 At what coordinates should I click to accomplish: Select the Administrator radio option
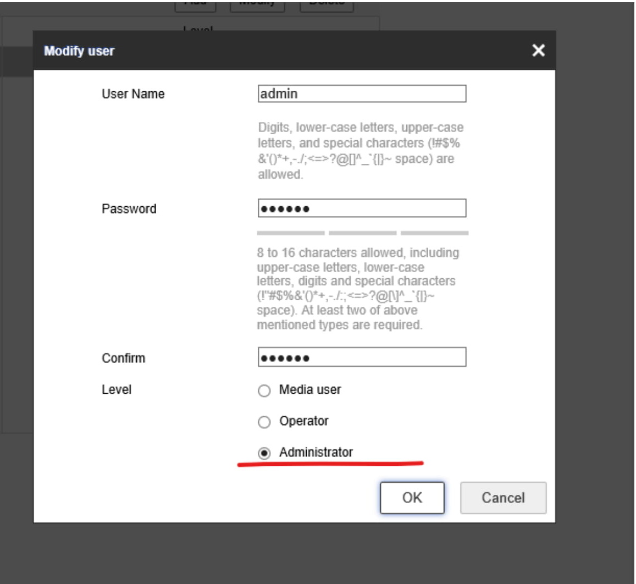tap(264, 453)
